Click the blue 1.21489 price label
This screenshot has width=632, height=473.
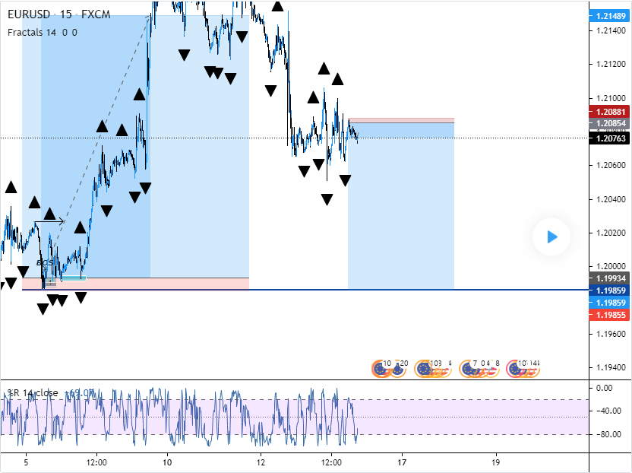(610, 16)
